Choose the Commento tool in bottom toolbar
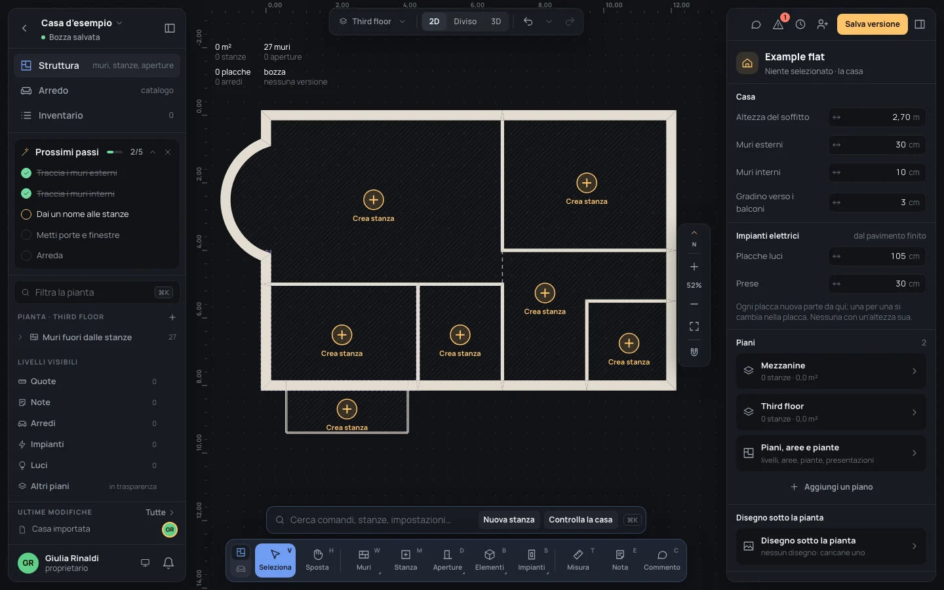944x590 pixels. (x=662, y=560)
